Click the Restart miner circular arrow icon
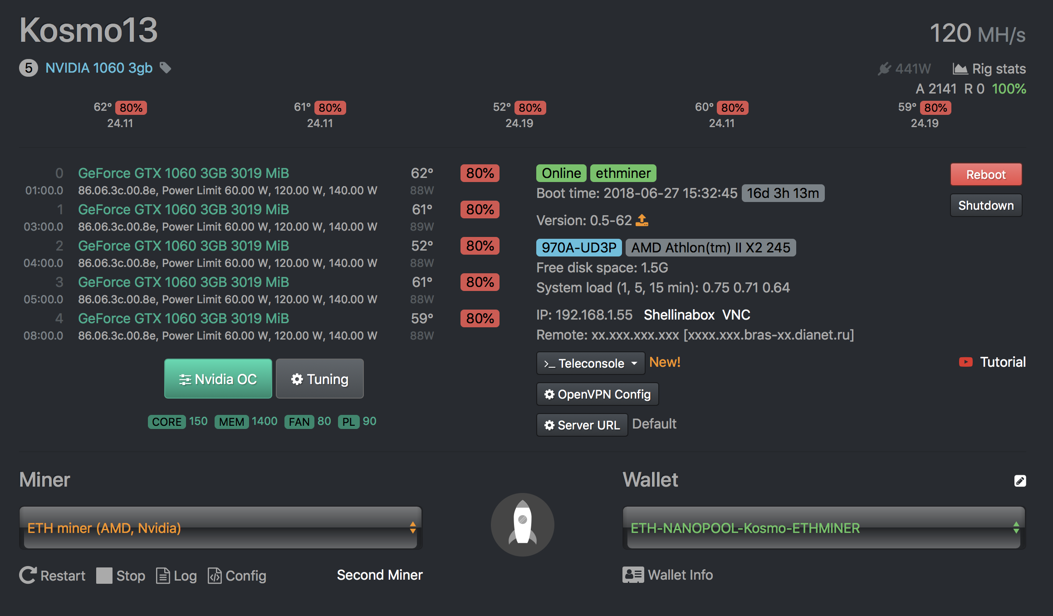The width and height of the screenshot is (1053, 616). pyautogui.click(x=28, y=575)
